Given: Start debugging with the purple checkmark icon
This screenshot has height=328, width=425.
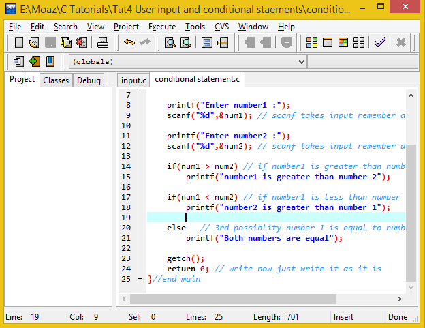Looking at the screenshot, I should (380, 42).
